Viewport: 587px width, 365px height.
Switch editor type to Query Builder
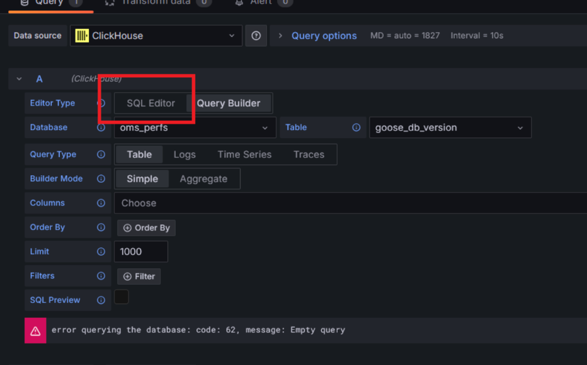tap(229, 103)
